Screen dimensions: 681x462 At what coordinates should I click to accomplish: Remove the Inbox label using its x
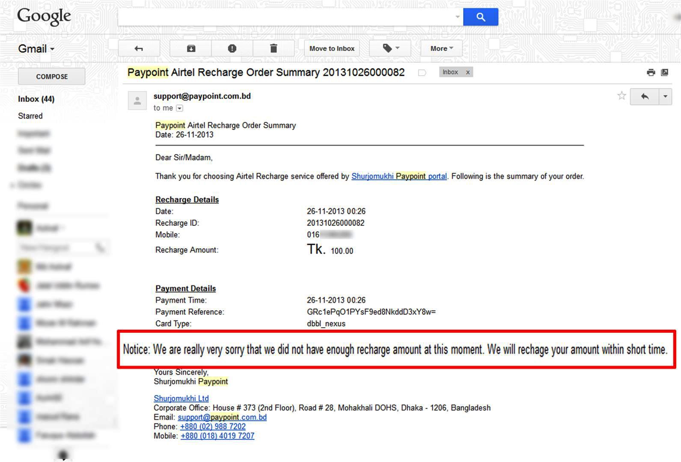(468, 72)
